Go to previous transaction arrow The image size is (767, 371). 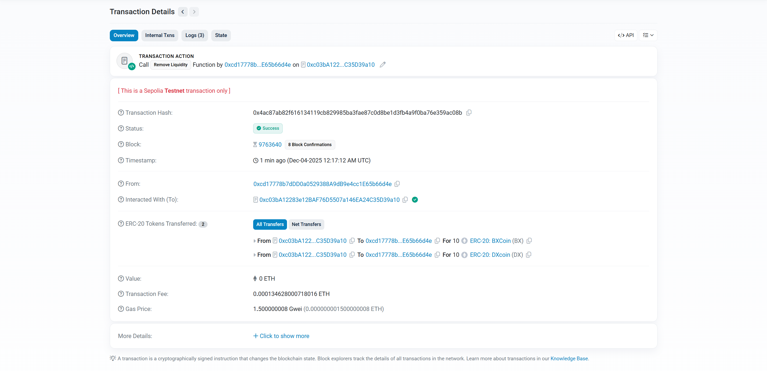point(183,12)
